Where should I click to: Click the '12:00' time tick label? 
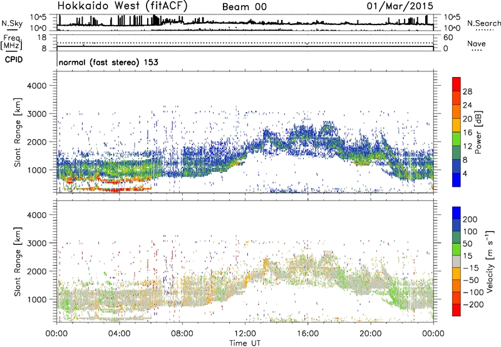click(245, 334)
